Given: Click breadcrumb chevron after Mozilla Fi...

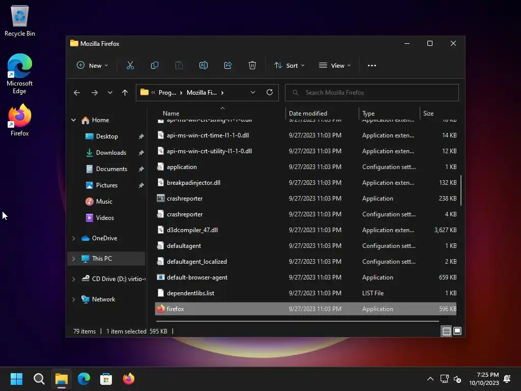Looking at the screenshot, I should (x=222, y=93).
